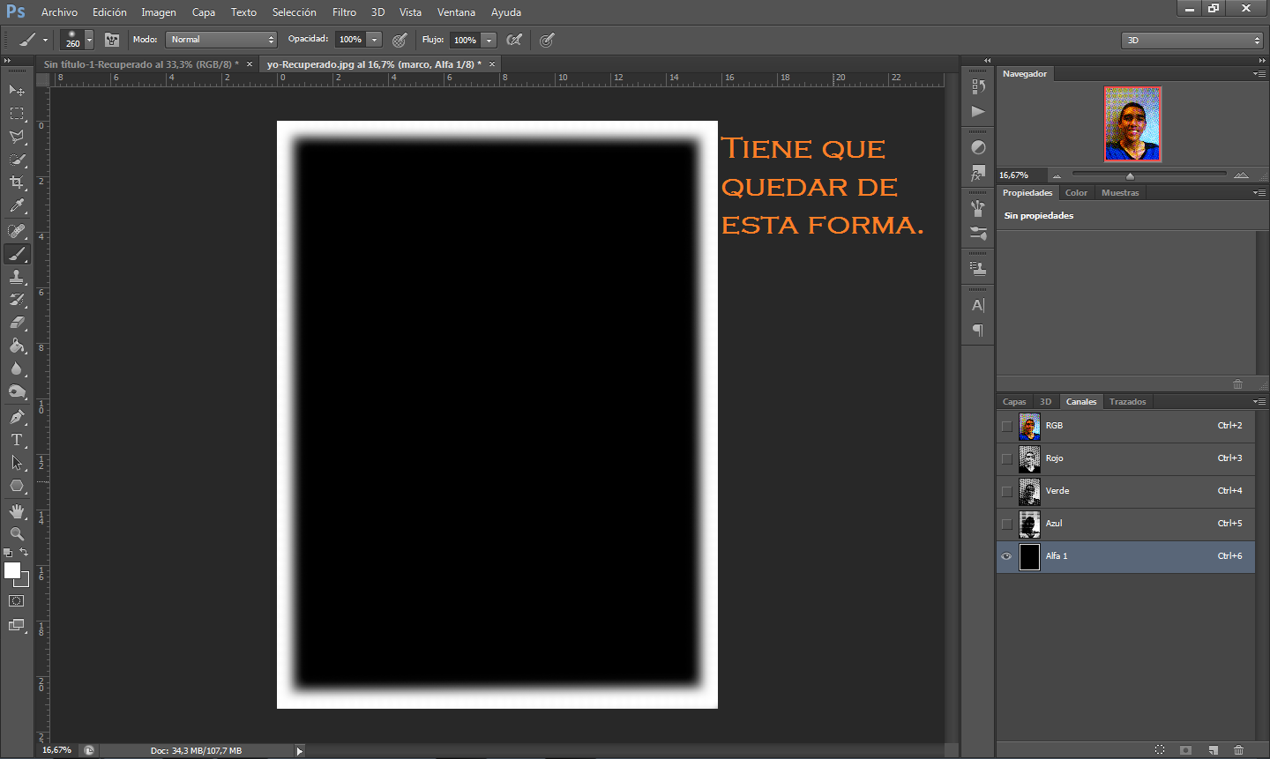Open the Flujo slider dropdown
The image size is (1270, 759).
pyautogui.click(x=489, y=40)
